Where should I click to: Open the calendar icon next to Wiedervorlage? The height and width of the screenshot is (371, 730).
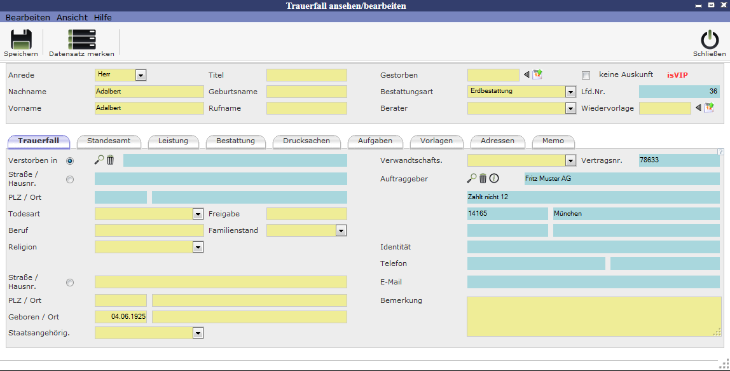pyautogui.click(x=709, y=108)
